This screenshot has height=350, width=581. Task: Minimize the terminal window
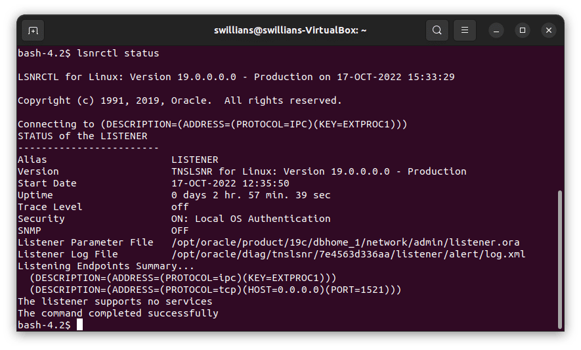click(496, 30)
